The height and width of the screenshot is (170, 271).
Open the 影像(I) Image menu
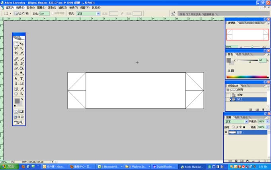(x=31, y=8)
